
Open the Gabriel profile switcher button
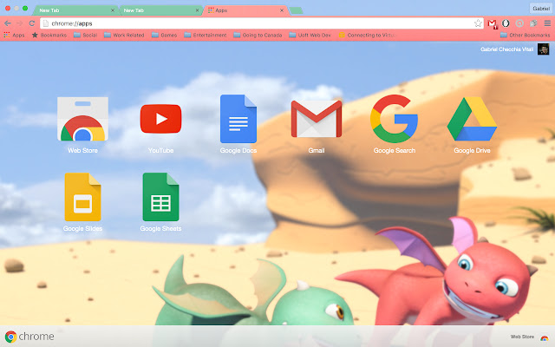[541, 8]
